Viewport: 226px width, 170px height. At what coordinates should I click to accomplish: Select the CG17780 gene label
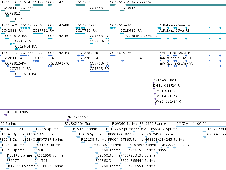point(83,2)
